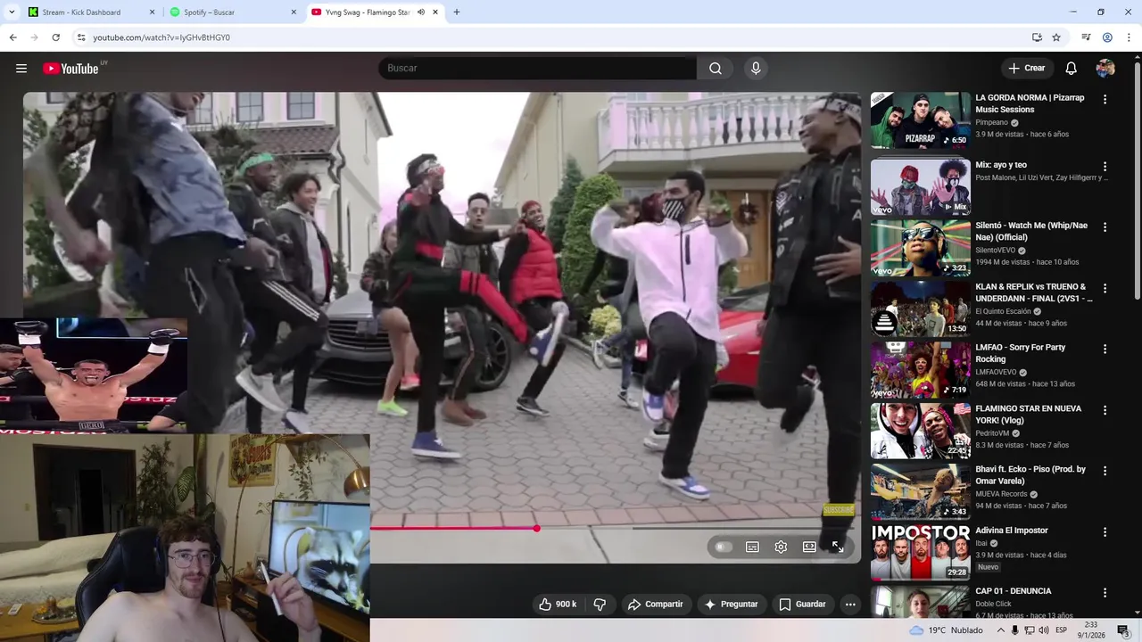Close the Spotify – Buscar tab
Image resolution: width=1142 pixels, height=642 pixels.
pyautogui.click(x=294, y=12)
